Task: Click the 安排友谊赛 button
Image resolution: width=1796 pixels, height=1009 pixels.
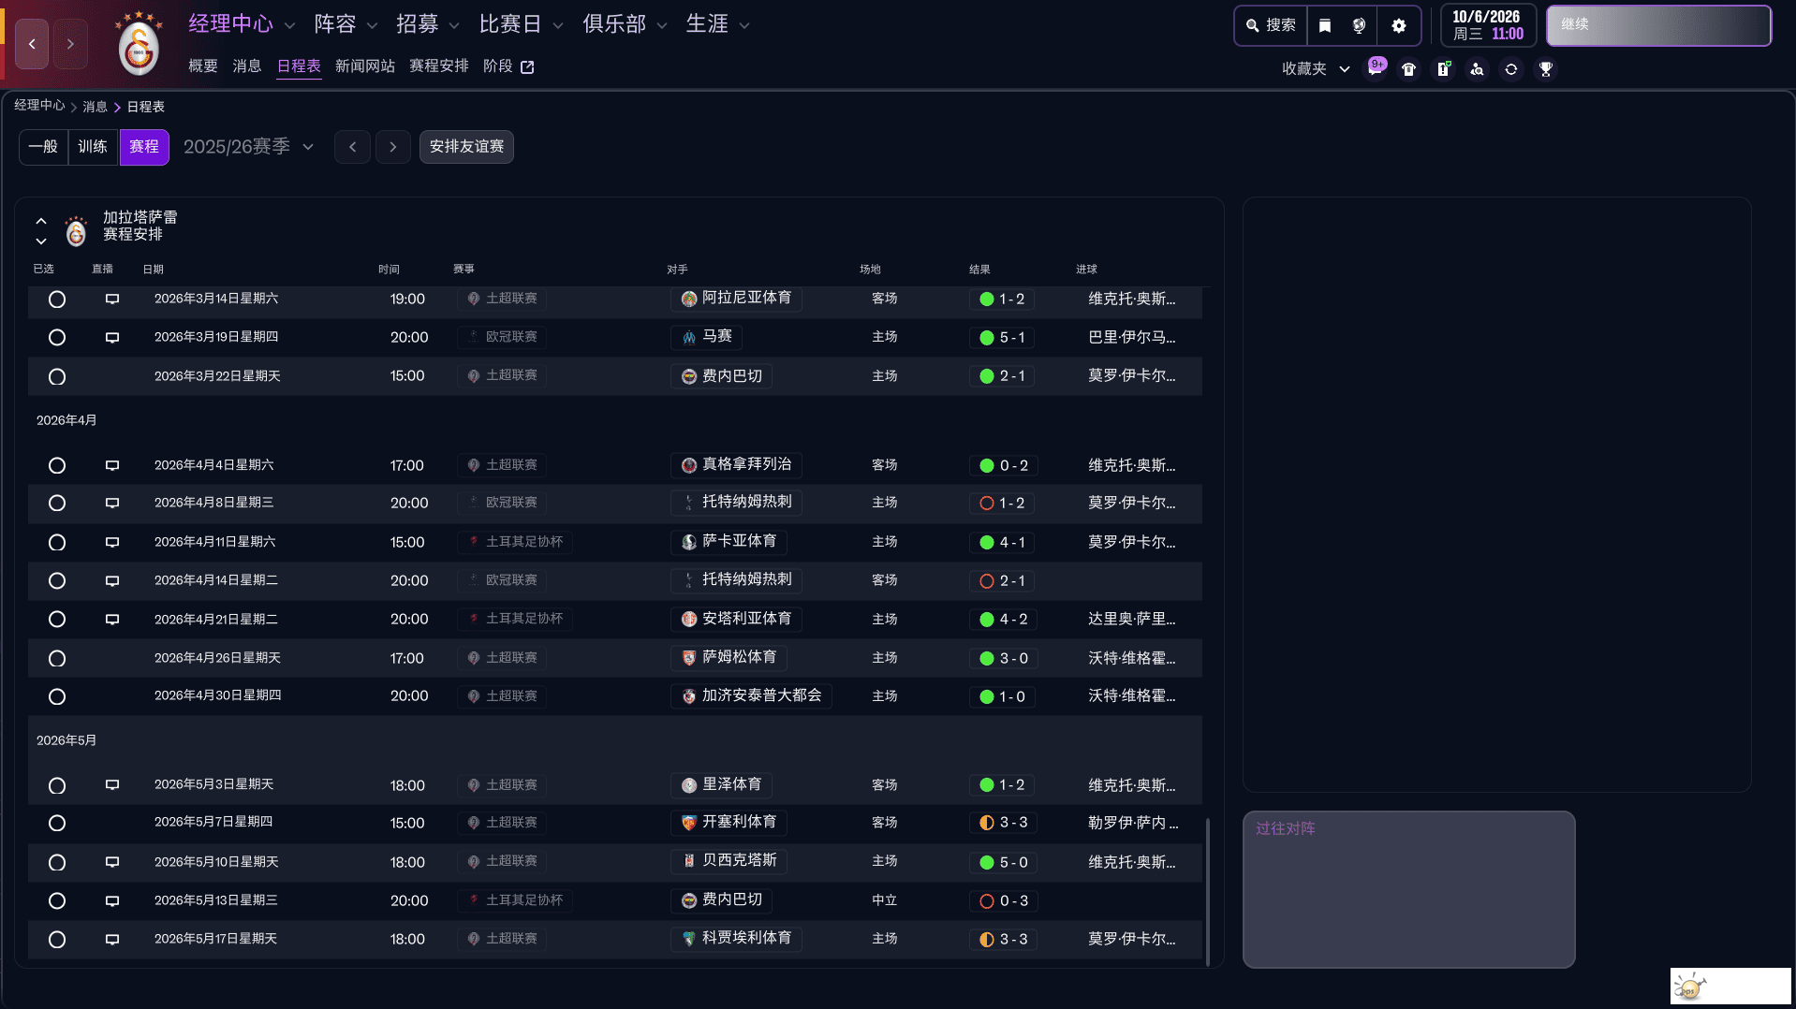Action: pyautogui.click(x=466, y=147)
